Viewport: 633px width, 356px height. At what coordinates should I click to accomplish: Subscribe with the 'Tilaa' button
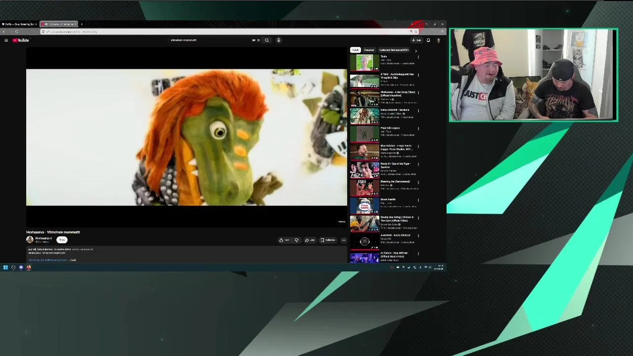coord(62,240)
